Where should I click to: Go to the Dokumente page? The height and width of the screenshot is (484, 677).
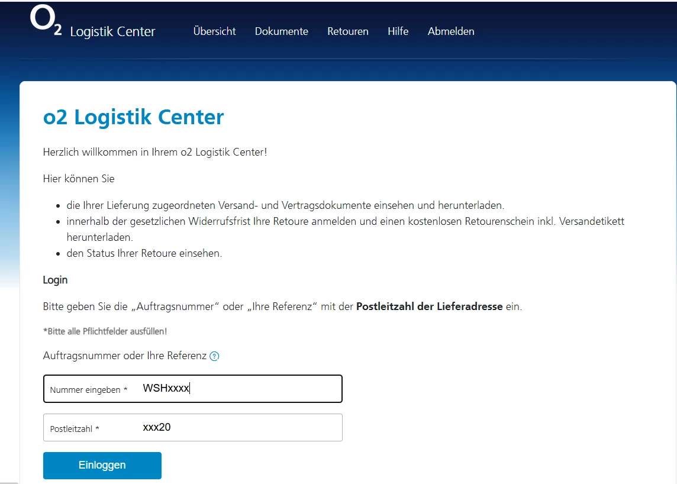(x=282, y=31)
